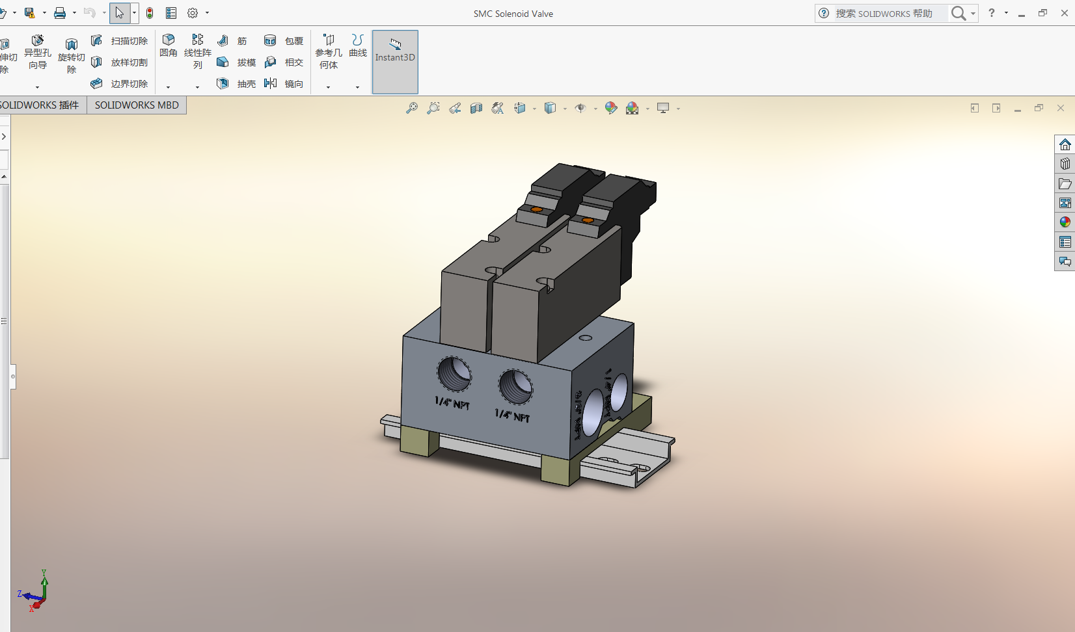Toggle the Instant3D mode button
This screenshot has height=632, width=1075.
click(x=395, y=62)
